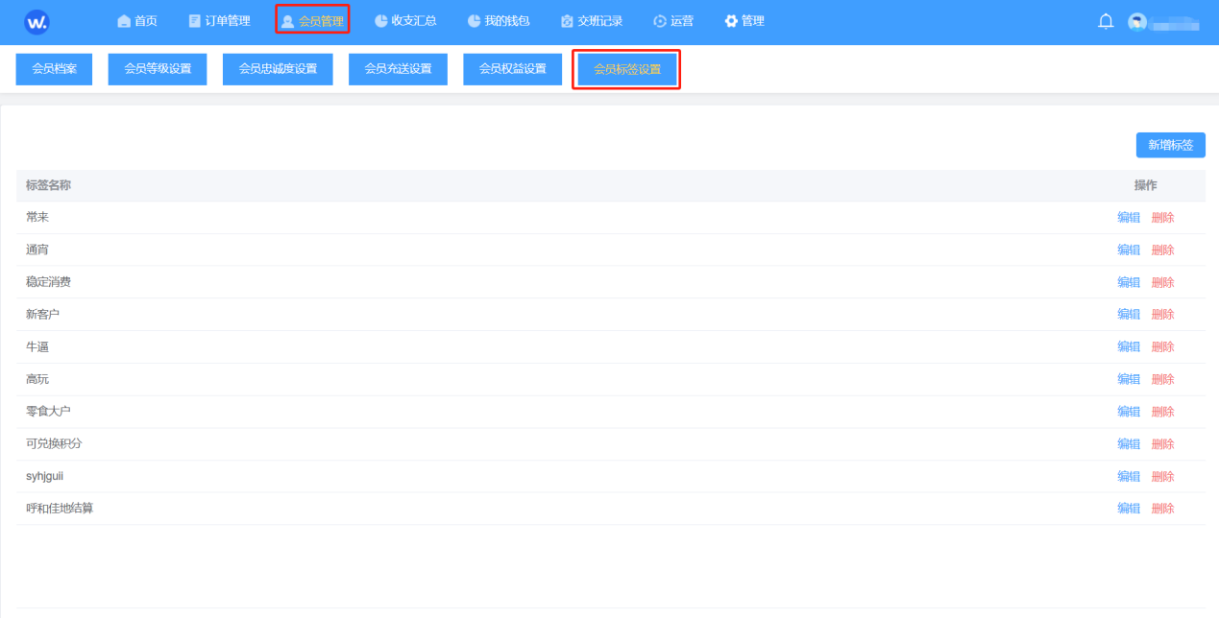
Task: Click the user avatar icon
Action: click(1137, 21)
